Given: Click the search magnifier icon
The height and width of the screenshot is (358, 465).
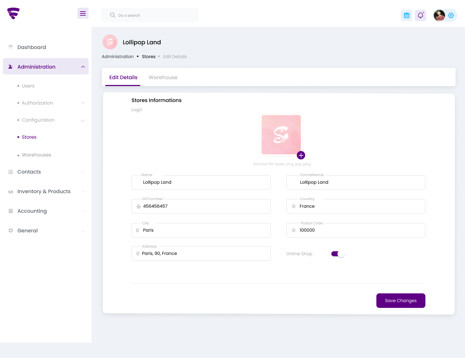Looking at the screenshot, I should point(113,15).
